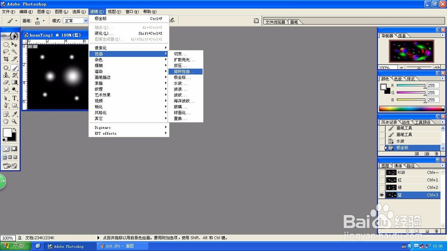
Task: Reset default foreground and background colors
Action: (x=4, y=140)
